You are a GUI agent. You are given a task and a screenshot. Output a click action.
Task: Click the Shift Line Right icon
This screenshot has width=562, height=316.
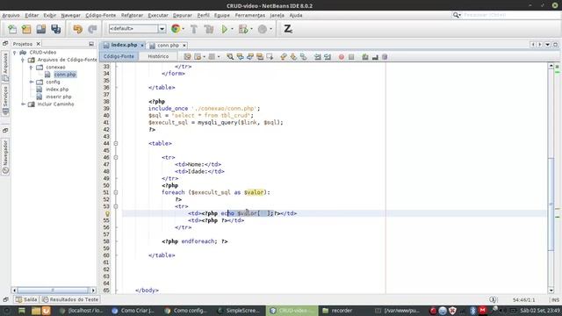328,57
